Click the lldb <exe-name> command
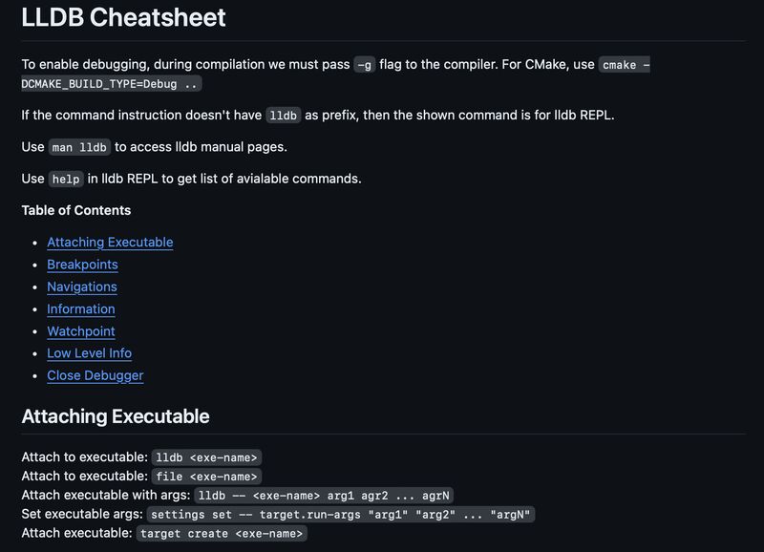This screenshot has width=764, height=552. [x=206, y=457]
